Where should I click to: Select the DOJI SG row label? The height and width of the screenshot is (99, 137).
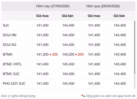10,45
